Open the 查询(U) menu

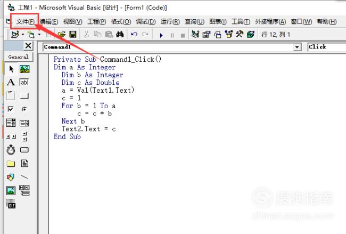tap(194, 21)
